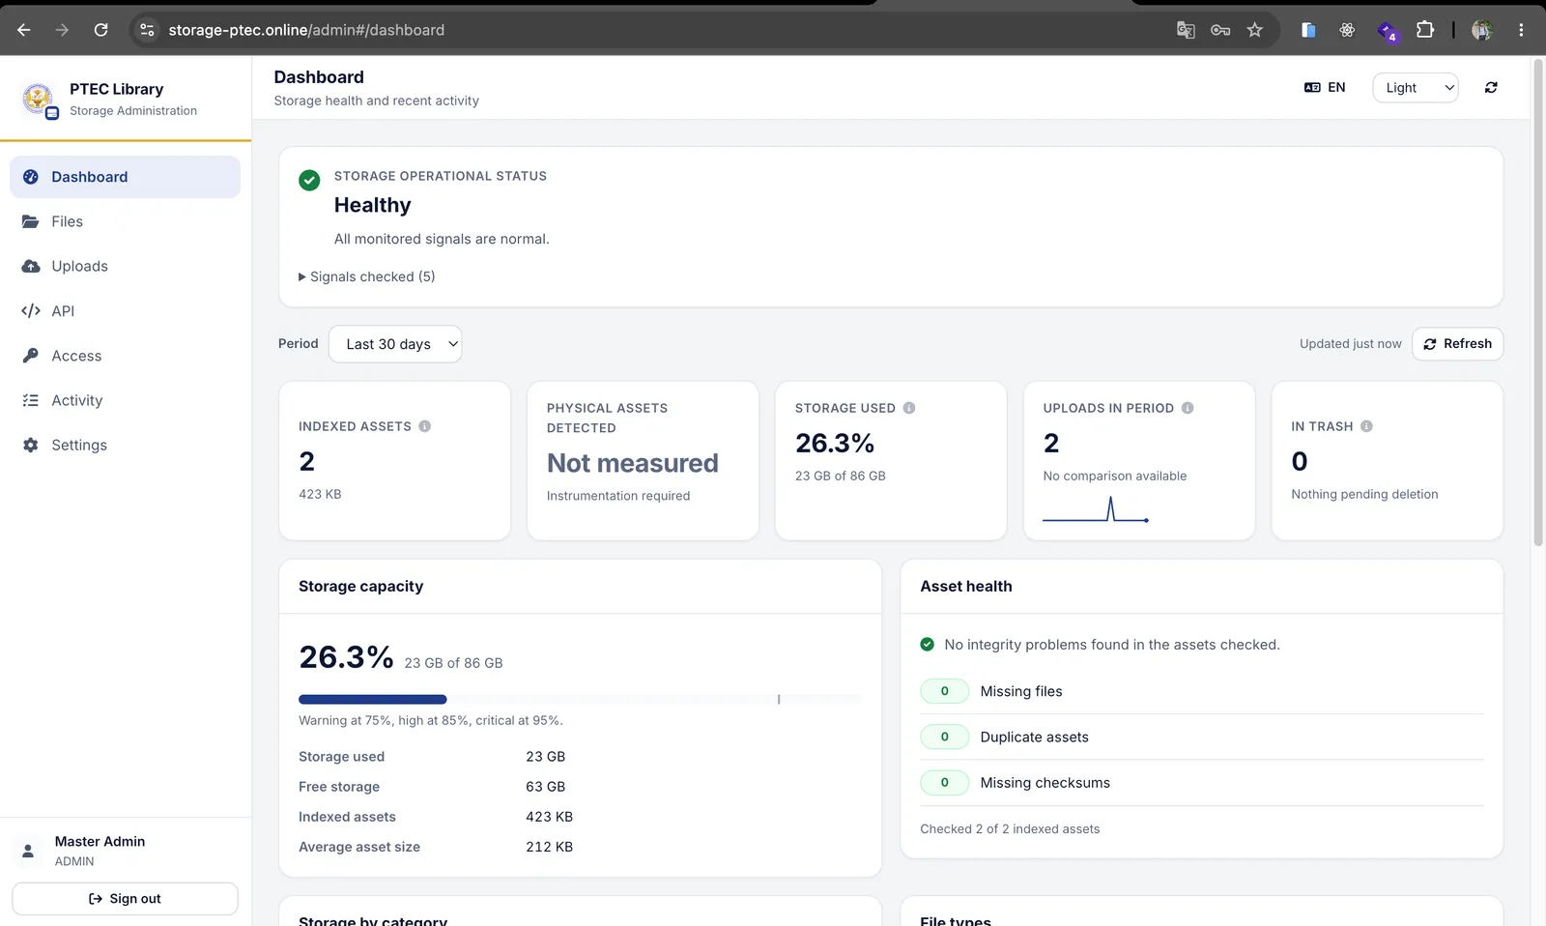Open Chrome three-dot menu

coord(1521,30)
